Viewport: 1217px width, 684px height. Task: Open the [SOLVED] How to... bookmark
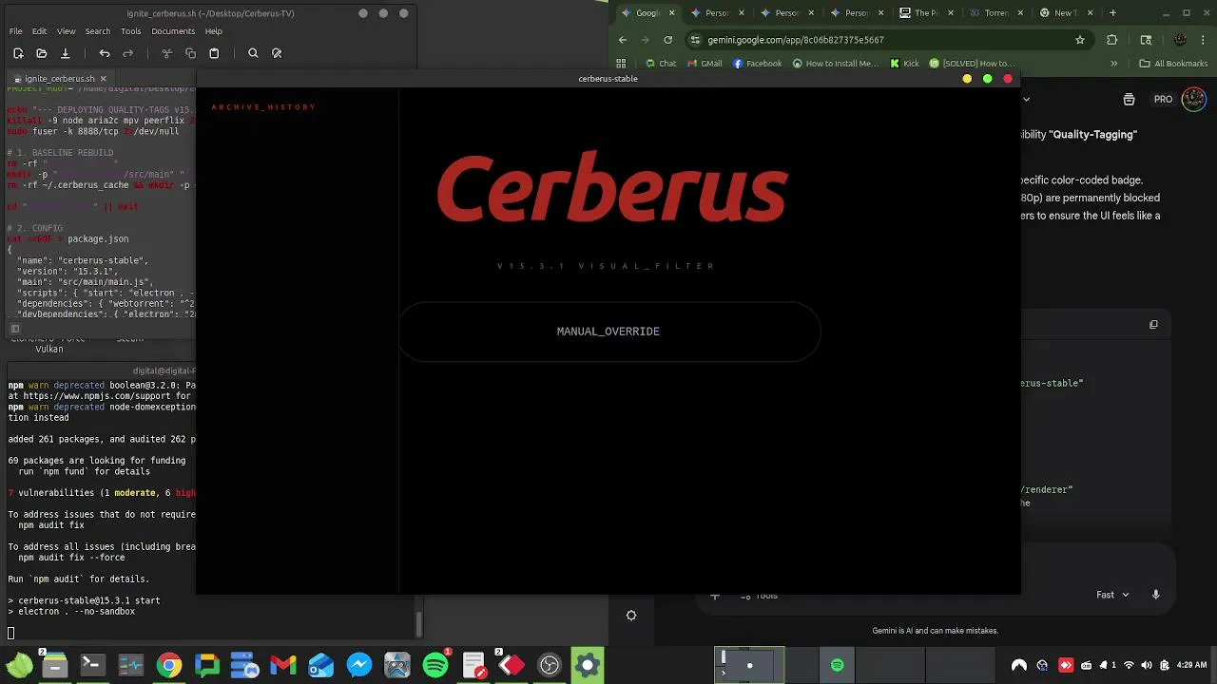tap(972, 64)
